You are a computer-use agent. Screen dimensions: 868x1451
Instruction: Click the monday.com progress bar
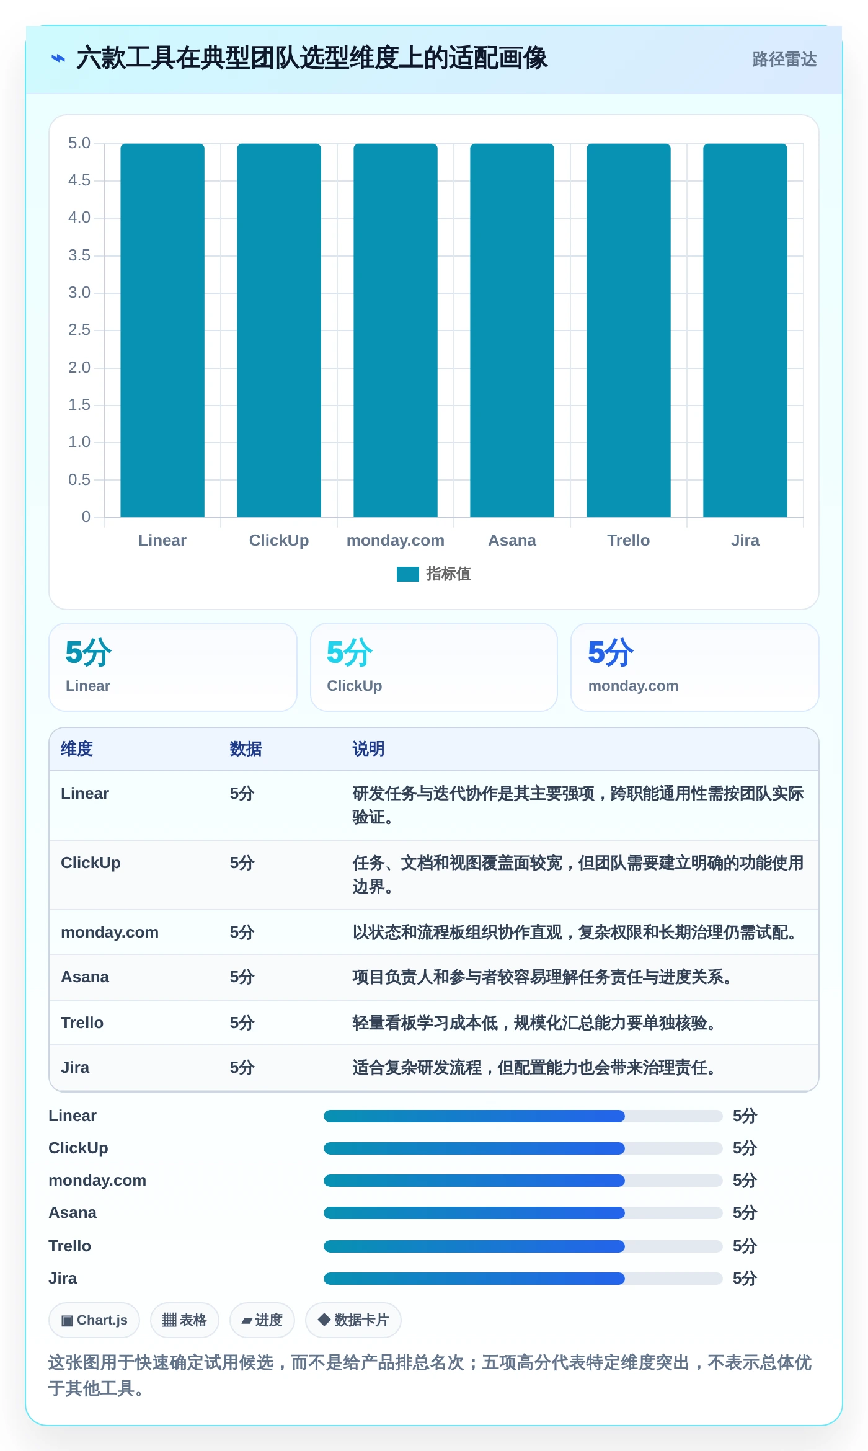pyautogui.click(x=523, y=1181)
